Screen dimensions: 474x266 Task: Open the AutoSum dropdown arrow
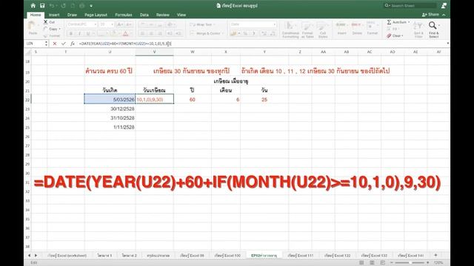[409, 22]
